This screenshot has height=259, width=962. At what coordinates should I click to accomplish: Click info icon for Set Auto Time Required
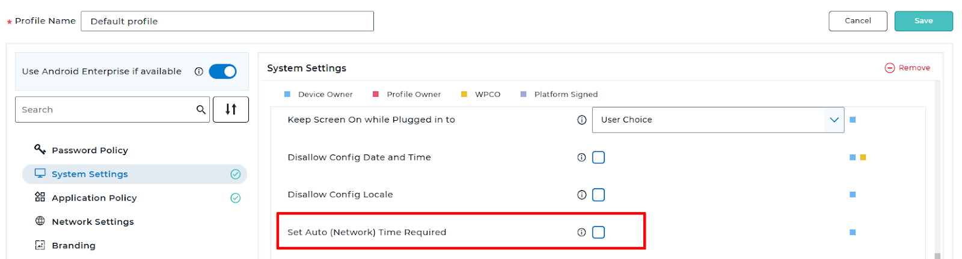(x=581, y=233)
